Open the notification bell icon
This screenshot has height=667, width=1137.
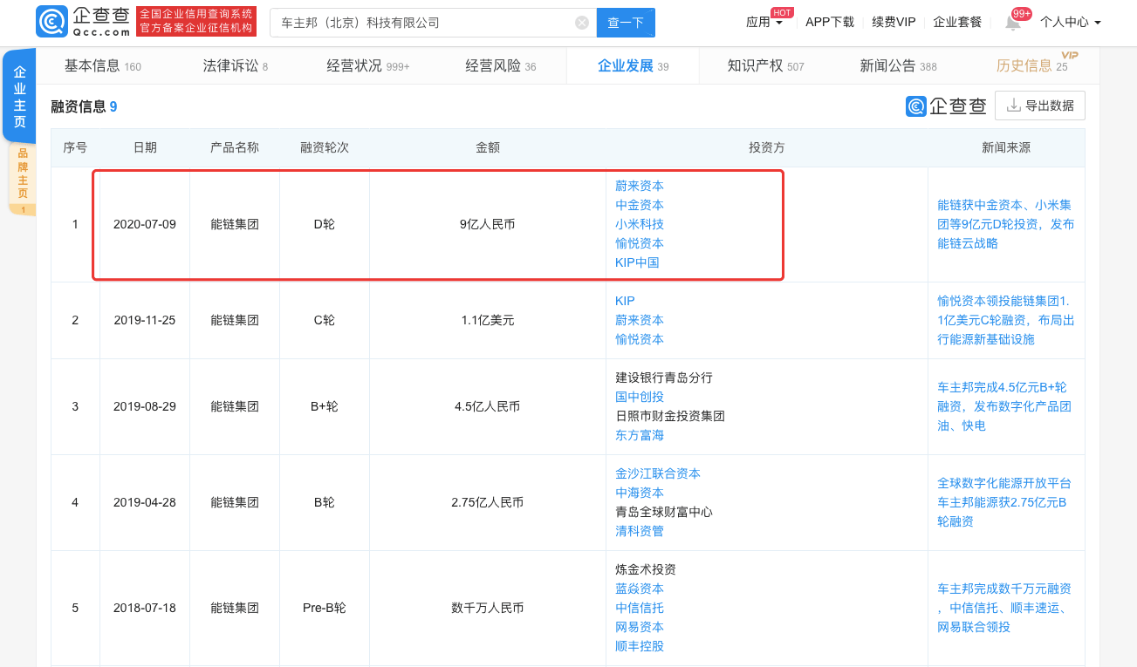tap(1012, 23)
